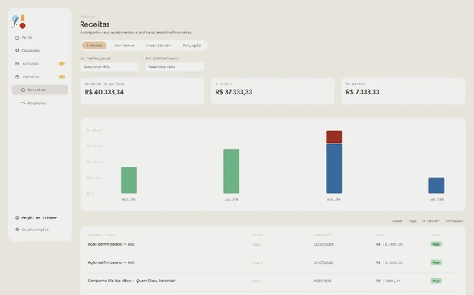This screenshot has height=295, width=474.
Task: Click the yellow badge next to Conteúdo
Action: pyautogui.click(x=62, y=64)
